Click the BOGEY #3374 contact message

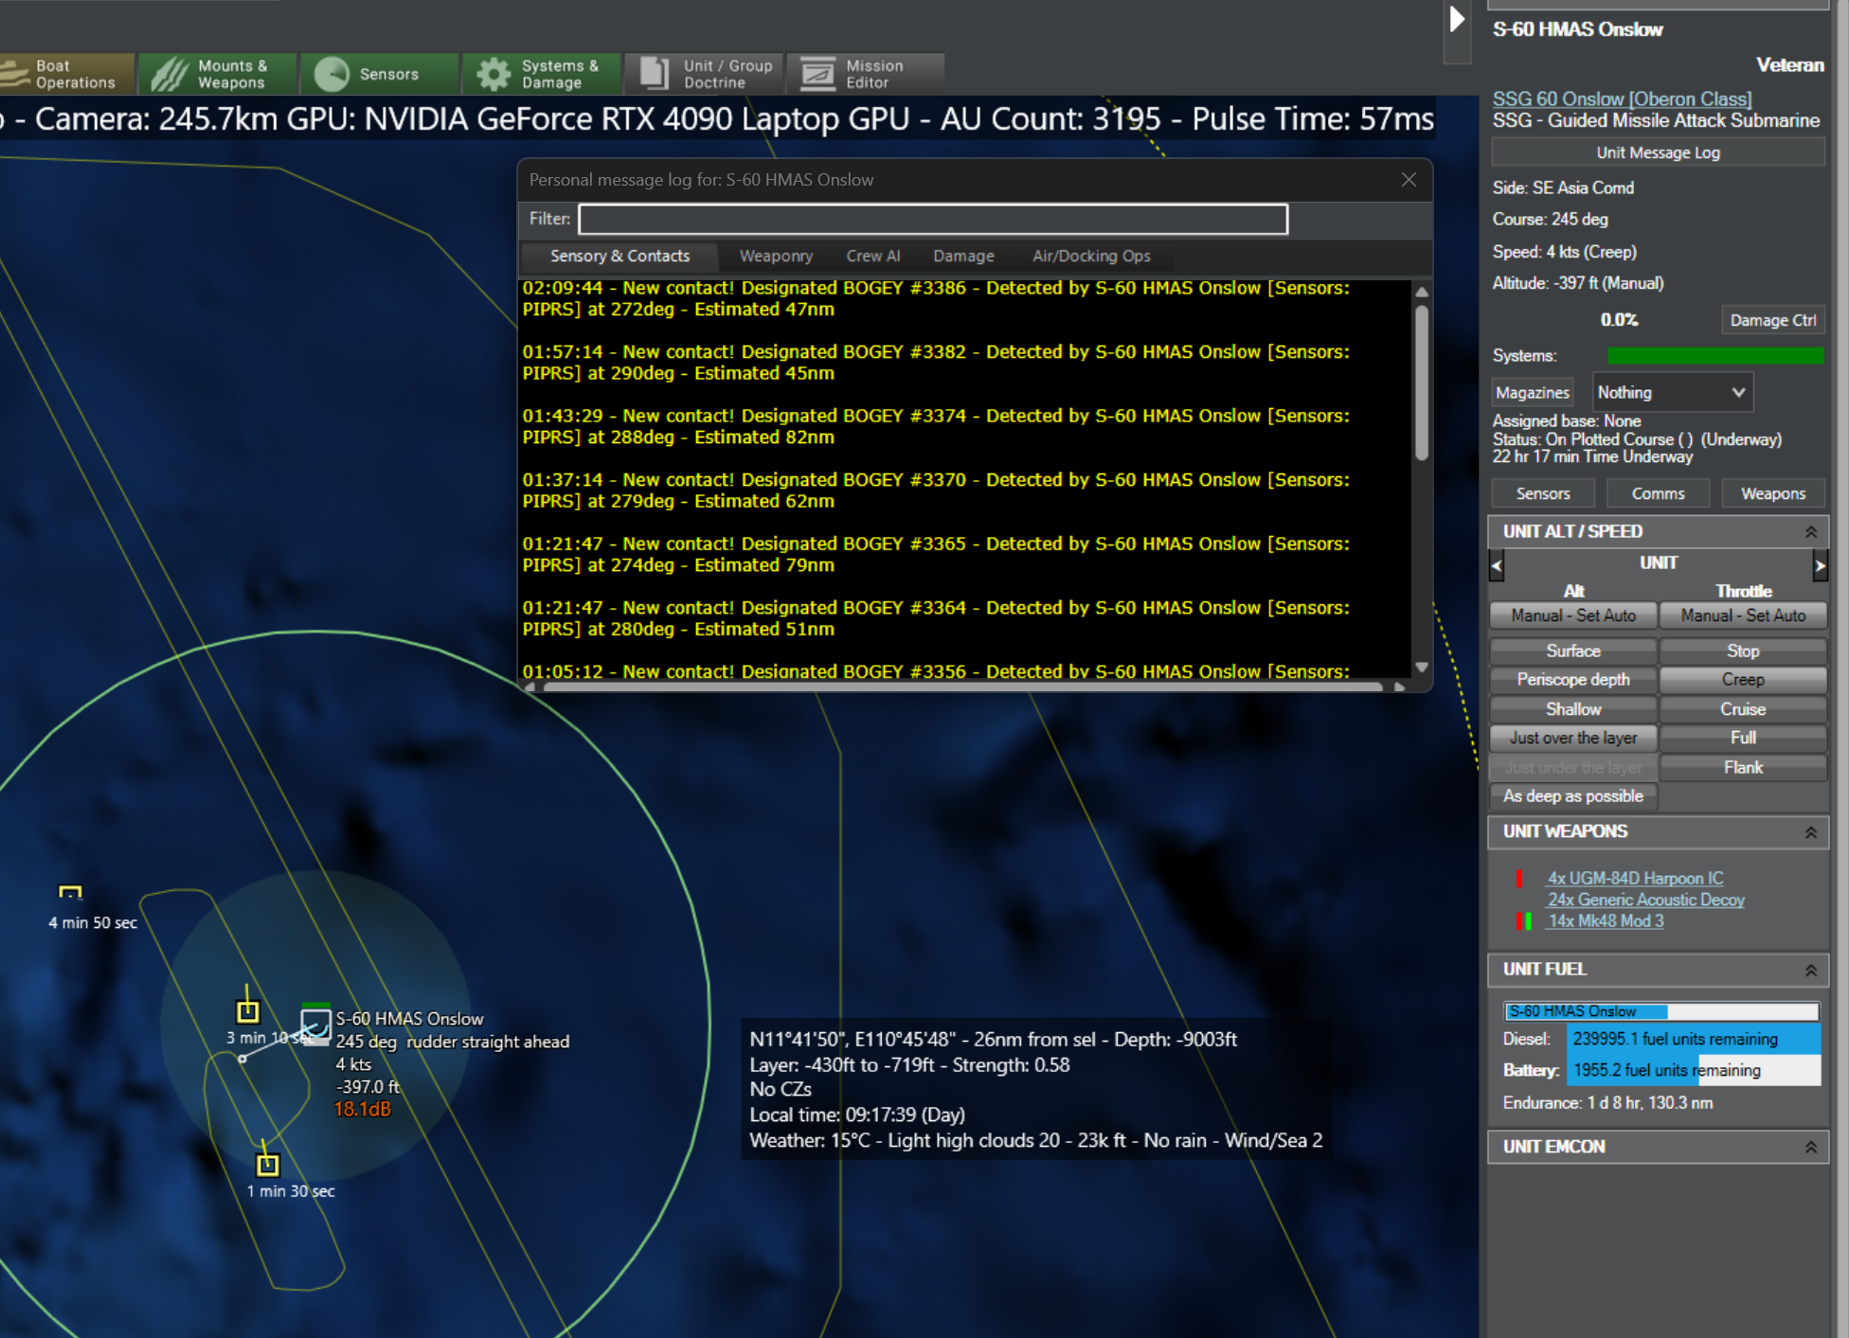[936, 426]
